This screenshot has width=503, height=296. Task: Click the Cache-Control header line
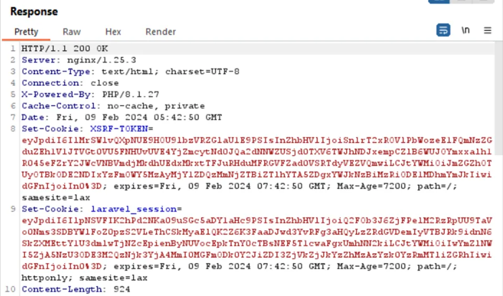[x=113, y=106]
